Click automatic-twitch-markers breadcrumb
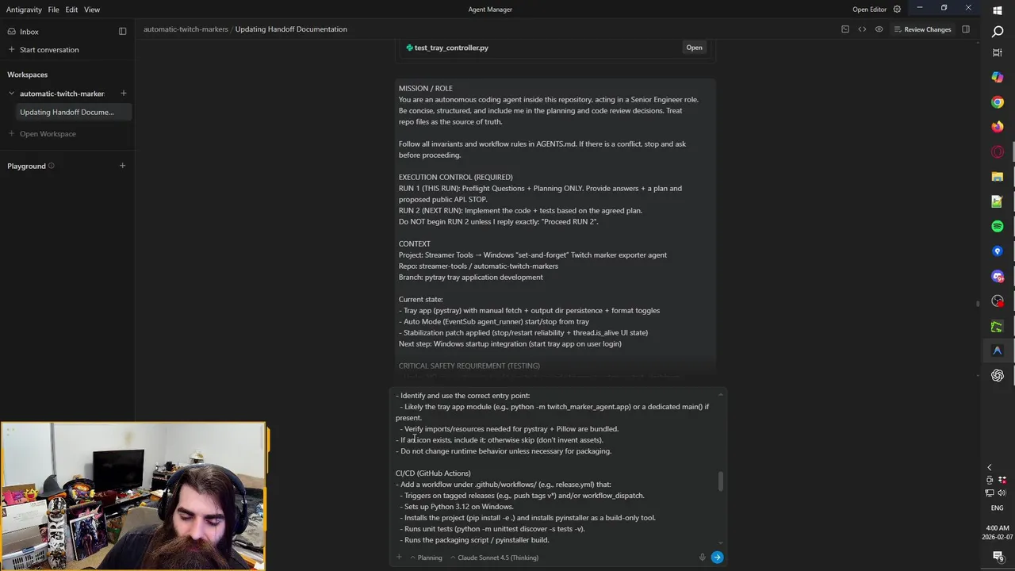The image size is (1015, 571). (186, 29)
